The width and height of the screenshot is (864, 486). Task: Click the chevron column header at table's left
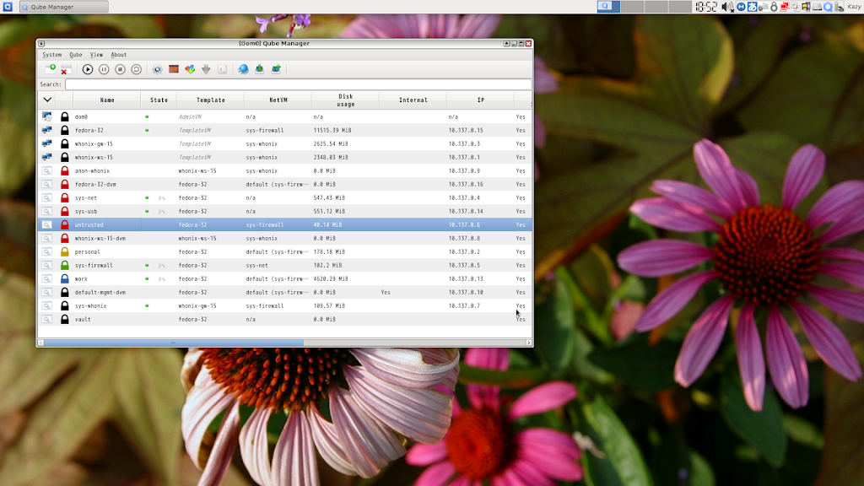47,100
